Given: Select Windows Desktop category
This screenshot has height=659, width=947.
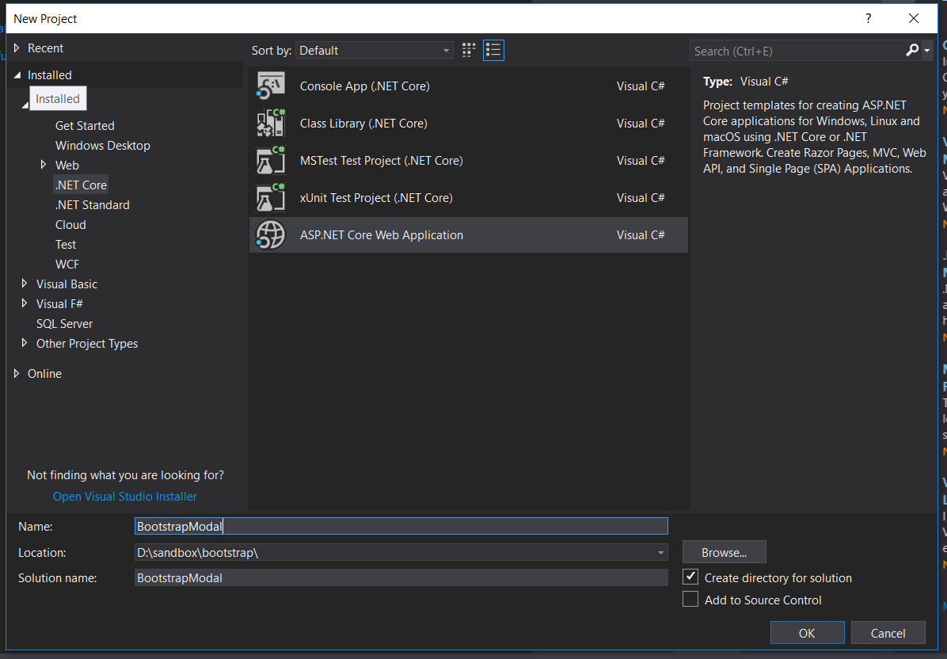Looking at the screenshot, I should coord(103,146).
